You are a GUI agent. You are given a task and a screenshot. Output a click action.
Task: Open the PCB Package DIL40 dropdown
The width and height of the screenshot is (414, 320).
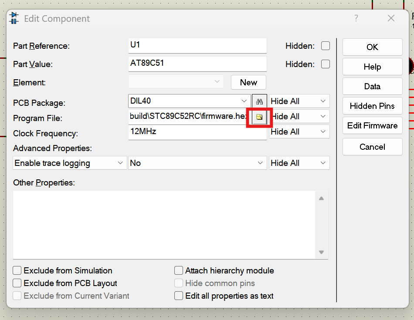[x=244, y=101]
